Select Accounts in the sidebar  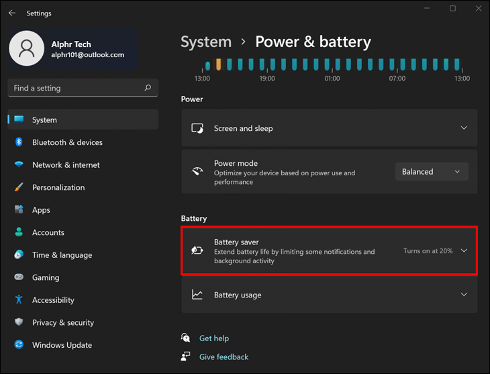coord(48,232)
